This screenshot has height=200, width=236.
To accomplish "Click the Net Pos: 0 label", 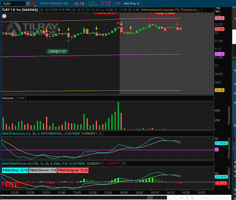I will [x=131, y=4].
